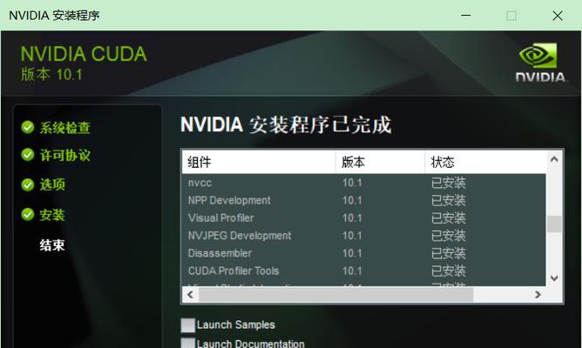The height and width of the screenshot is (348, 582).
Task: Click the horizontal scroll right arrow
Action: [x=538, y=295]
